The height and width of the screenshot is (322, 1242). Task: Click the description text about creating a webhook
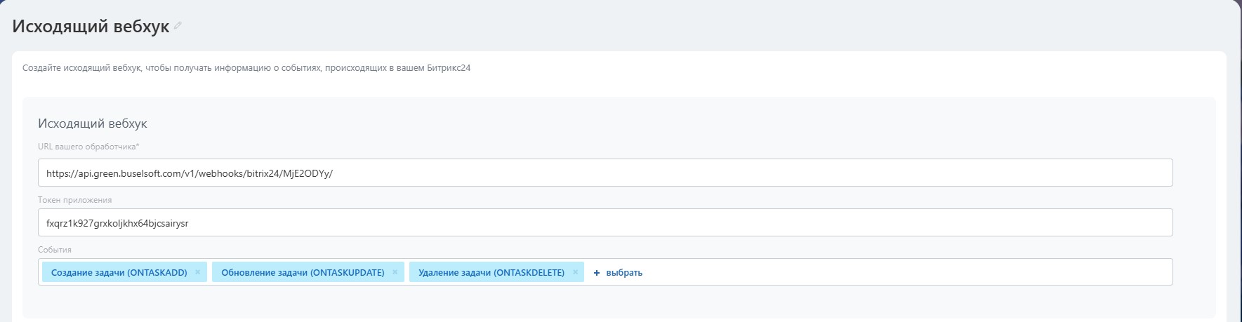point(246,68)
